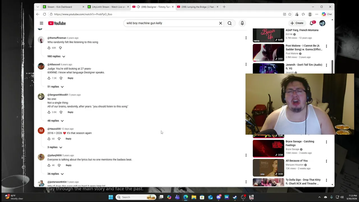Reply to the @julianj9830 comment

(x=68, y=166)
